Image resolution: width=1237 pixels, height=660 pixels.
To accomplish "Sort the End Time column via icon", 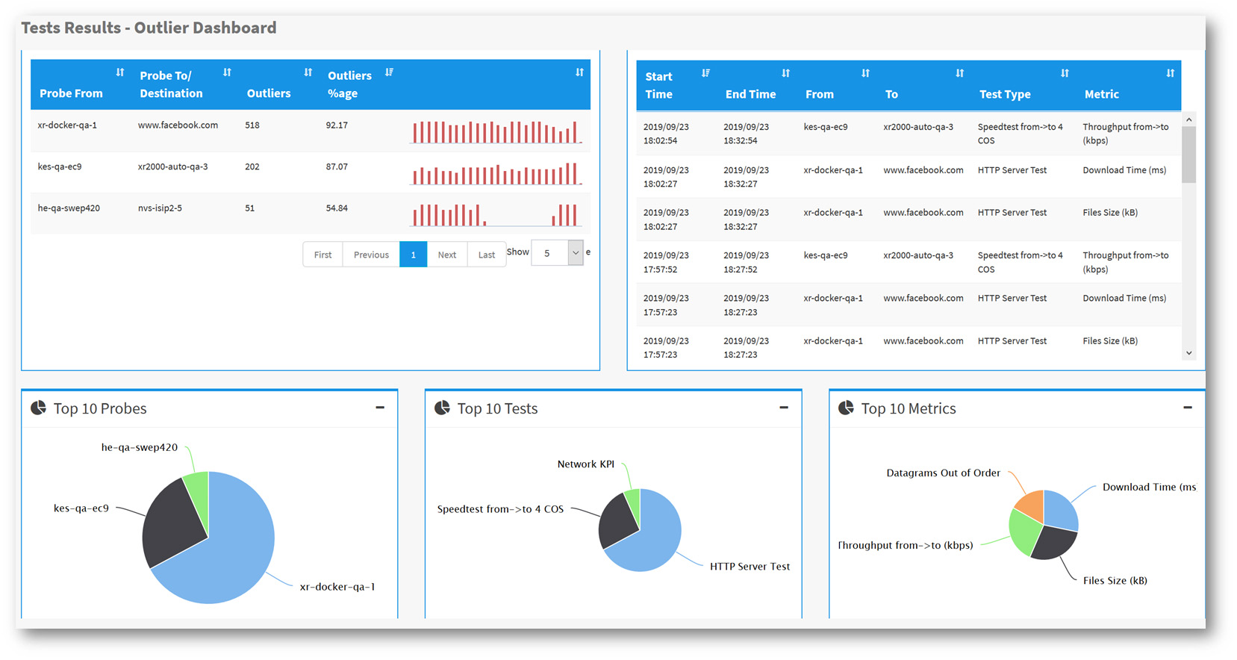I will [785, 73].
